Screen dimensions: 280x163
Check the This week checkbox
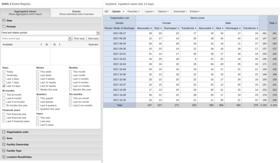point(38,72)
